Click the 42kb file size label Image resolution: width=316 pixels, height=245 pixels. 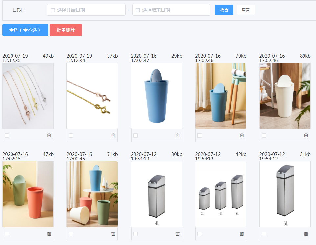tap(241, 154)
